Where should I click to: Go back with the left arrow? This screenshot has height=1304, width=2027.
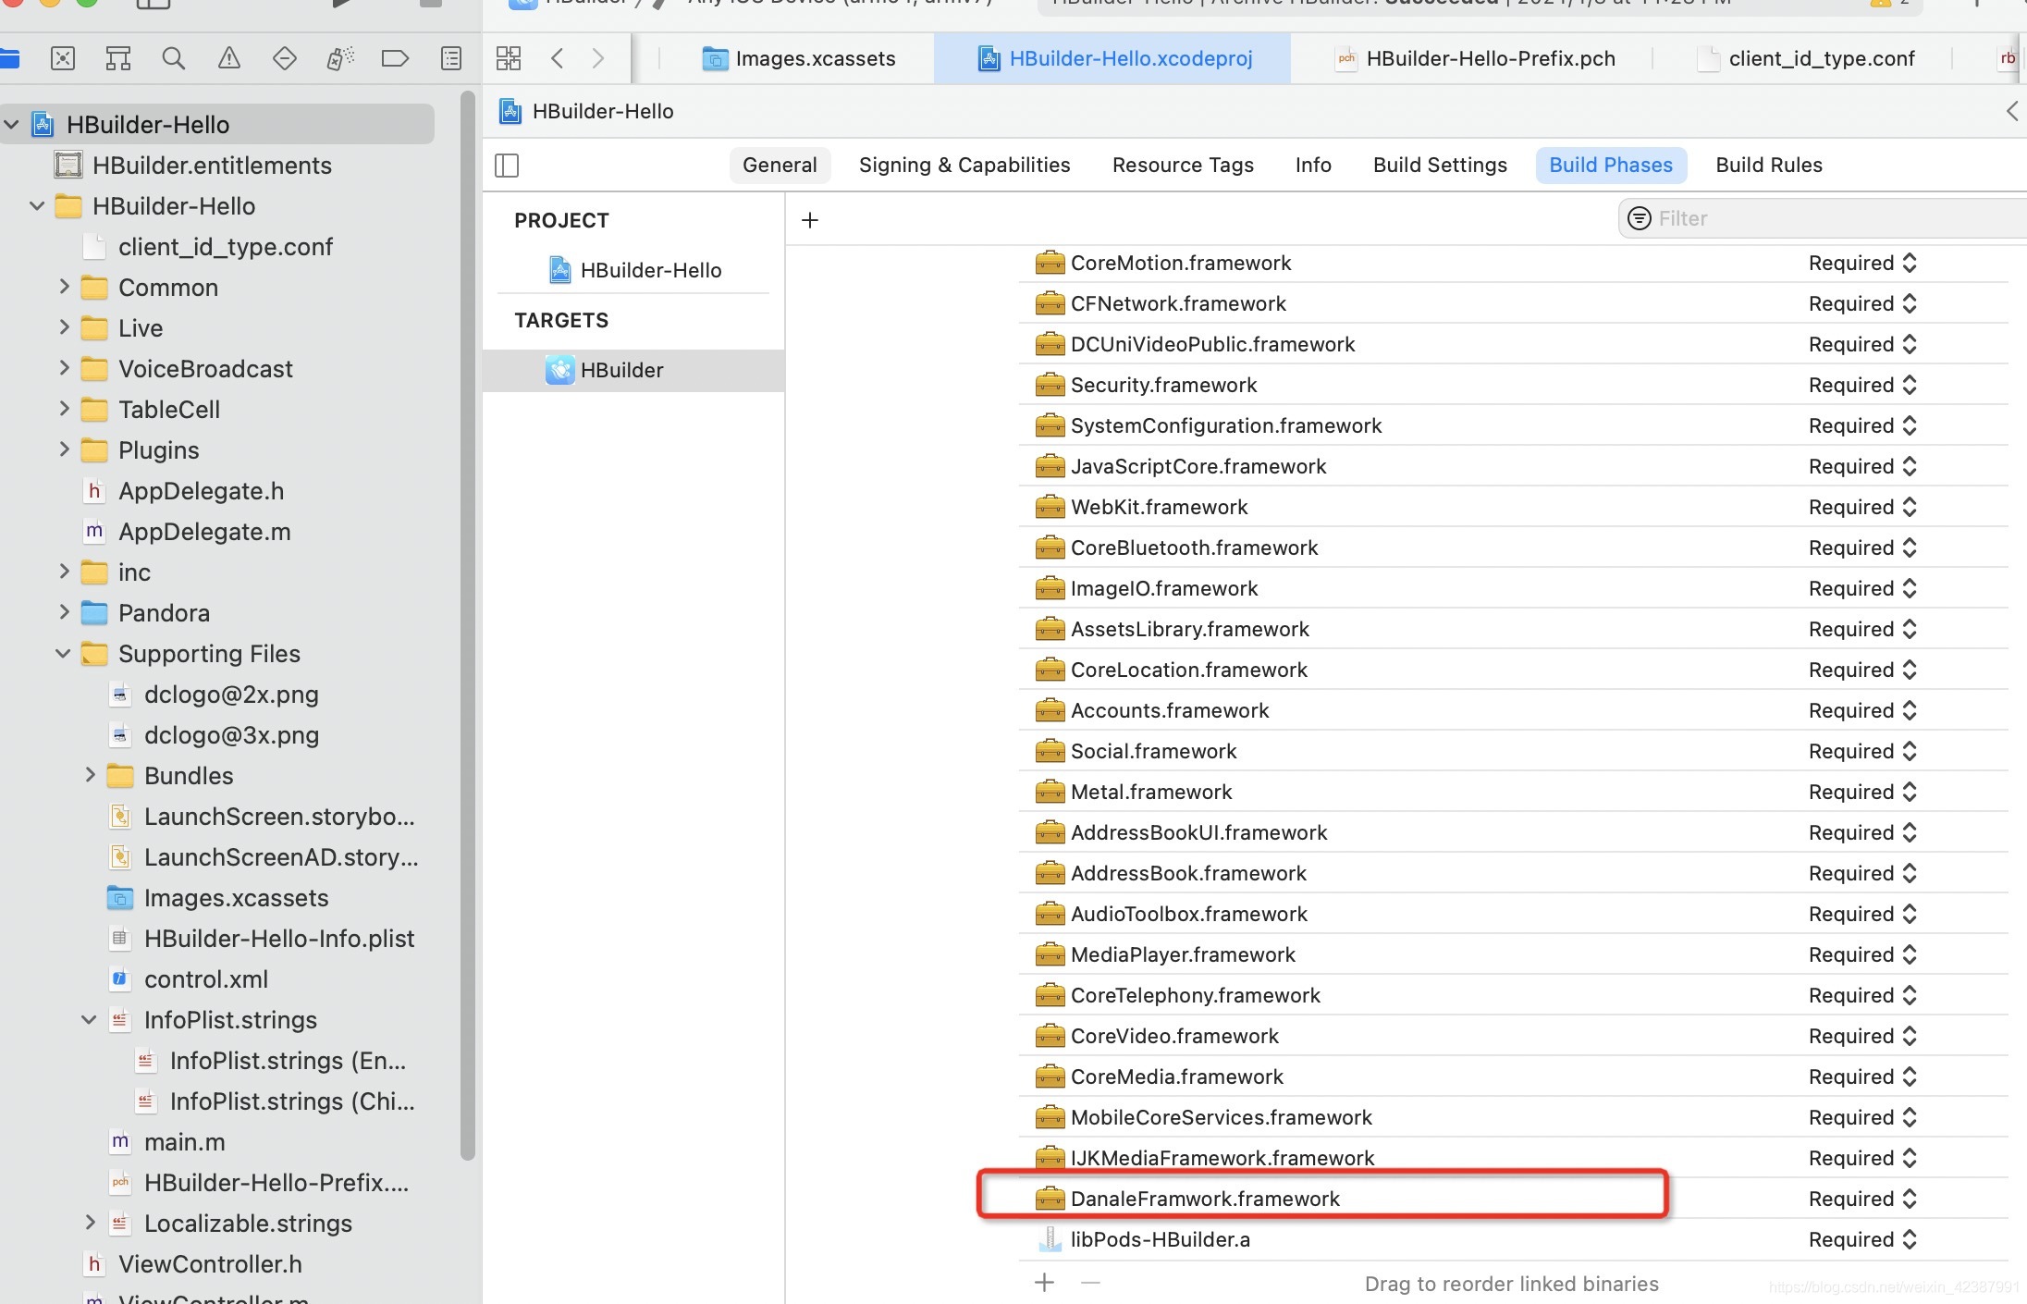[x=557, y=58]
